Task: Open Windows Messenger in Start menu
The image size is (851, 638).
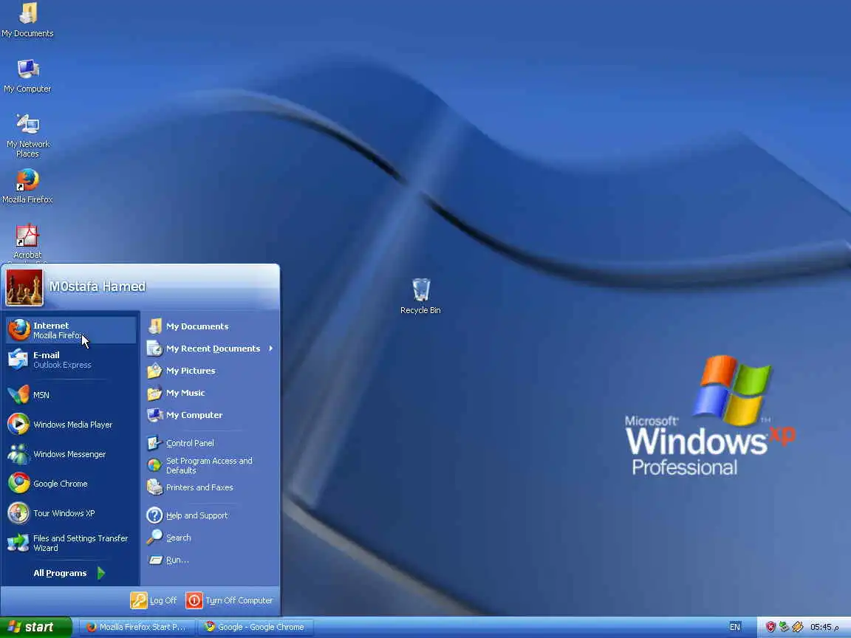Action: [71, 454]
